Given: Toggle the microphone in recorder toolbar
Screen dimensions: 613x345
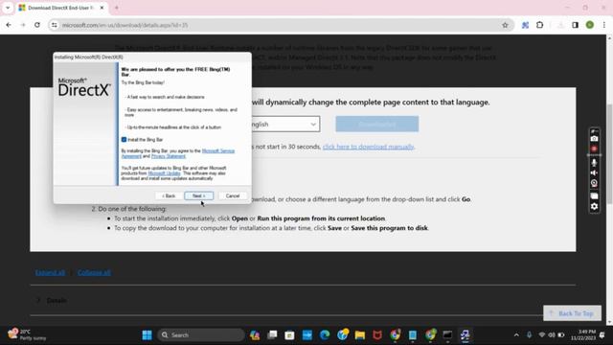Looking at the screenshot, I should tap(594, 162).
